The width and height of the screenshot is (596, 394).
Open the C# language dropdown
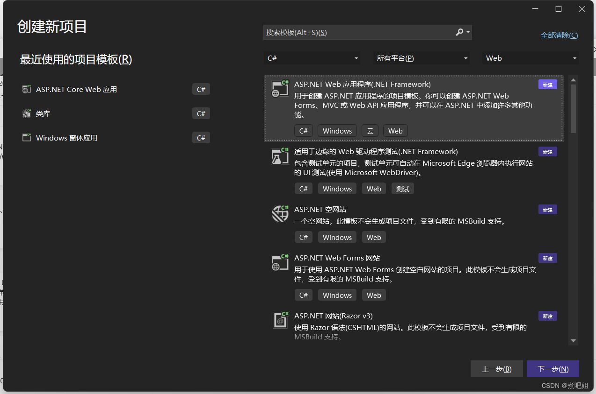(x=312, y=58)
